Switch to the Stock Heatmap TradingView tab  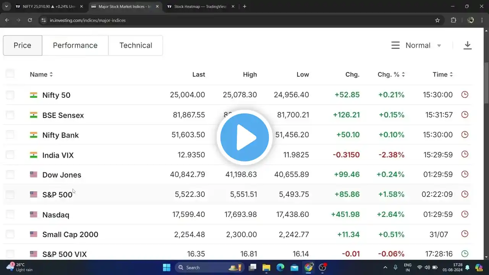coord(201,6)
